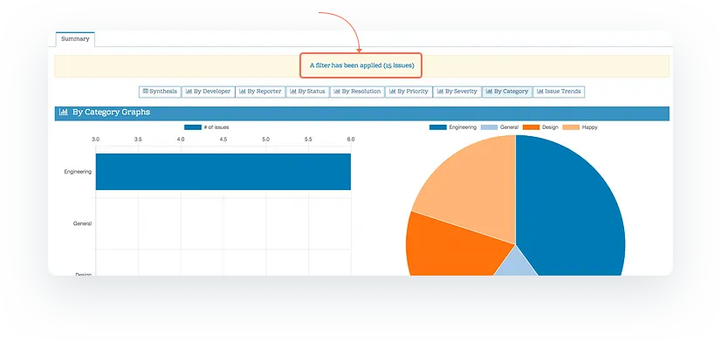The height and width of the screenshot is (341, 721).
Task: Switch to By Developer graphs
Action: [x=209, y=92]
